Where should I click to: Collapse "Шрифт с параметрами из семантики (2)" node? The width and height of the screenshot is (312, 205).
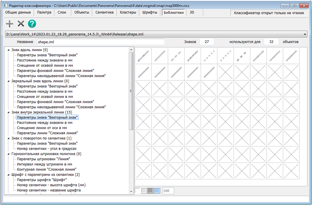pos(9,175)
